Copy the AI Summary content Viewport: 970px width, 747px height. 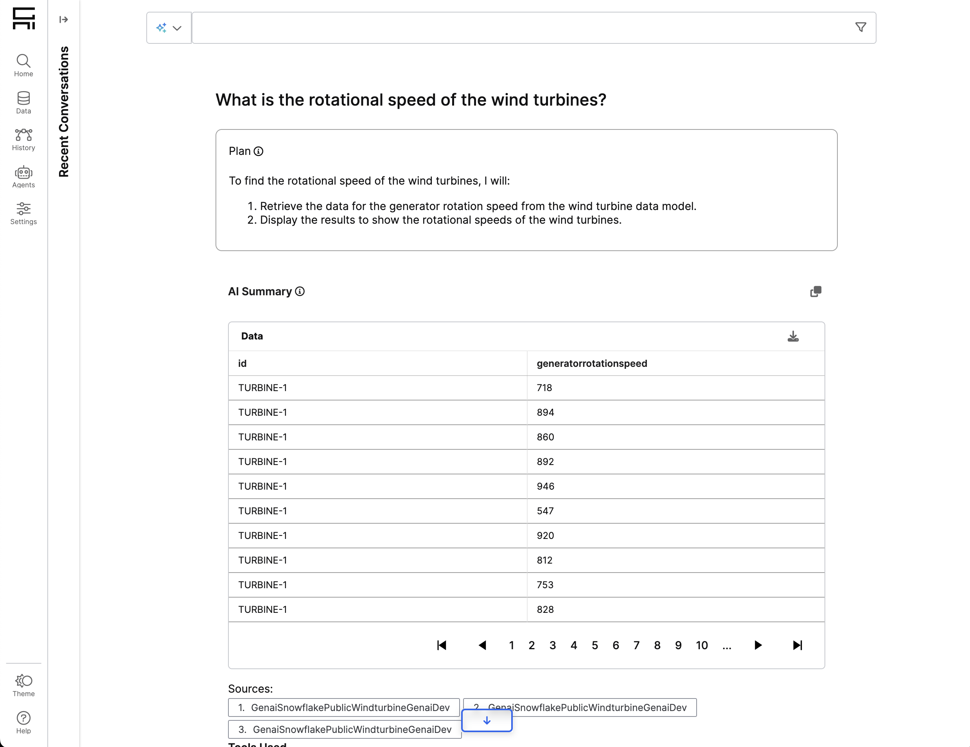[816, 291]
